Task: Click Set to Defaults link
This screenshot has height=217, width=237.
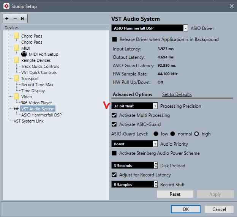Action: pyautogui.click(x=177, y=94)
